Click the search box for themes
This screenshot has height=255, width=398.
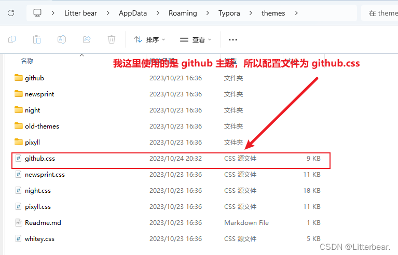380,13
